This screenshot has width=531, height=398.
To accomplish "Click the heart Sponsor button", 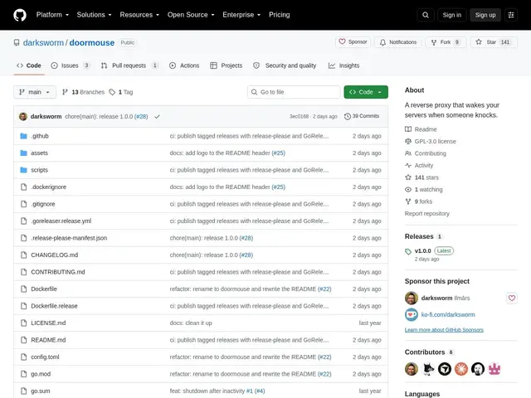I will (x=353, y=42).
